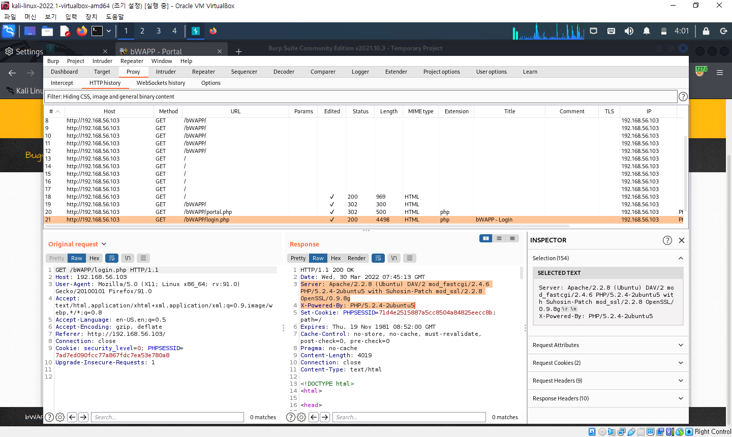Open WebSockets history sub-tab
This screenshot has width=732, height=437.
click(161, 83)
